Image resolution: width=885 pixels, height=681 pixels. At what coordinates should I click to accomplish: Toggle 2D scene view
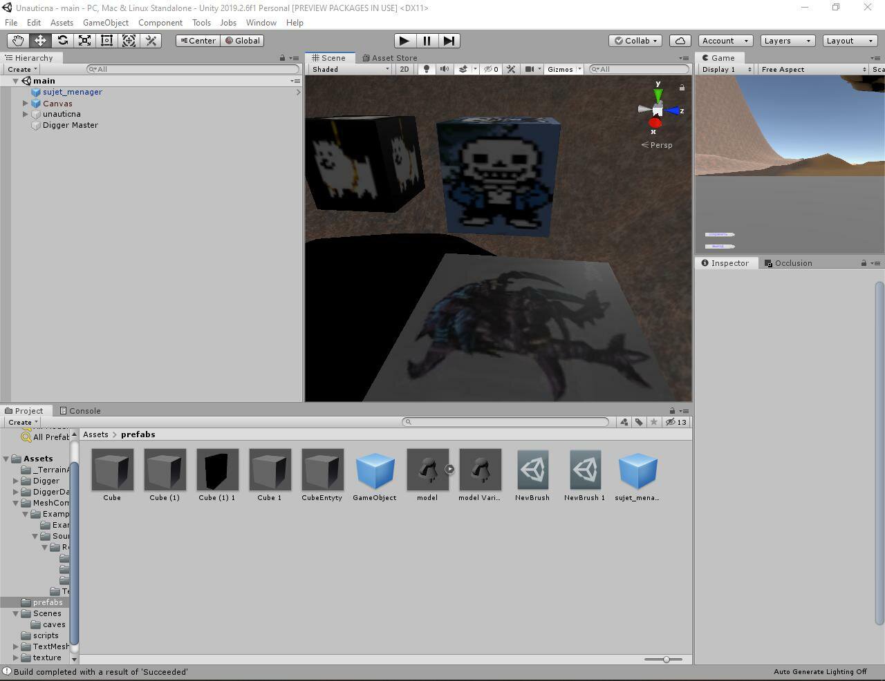(404, 69)
